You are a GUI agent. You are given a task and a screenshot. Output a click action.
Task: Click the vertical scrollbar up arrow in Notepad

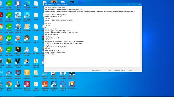click(x=141, y=9)
